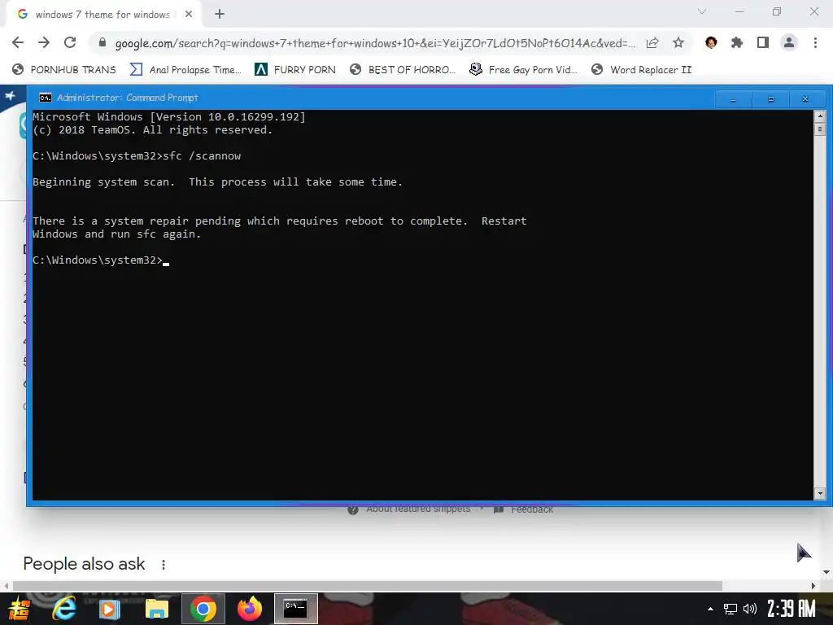Open the Start menu button
This screenshot has width=833, height=625.
pyautogui.click(x=20, y=609)
